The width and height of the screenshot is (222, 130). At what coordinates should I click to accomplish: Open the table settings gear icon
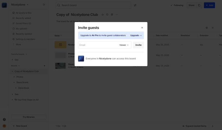tap(207, 28)
